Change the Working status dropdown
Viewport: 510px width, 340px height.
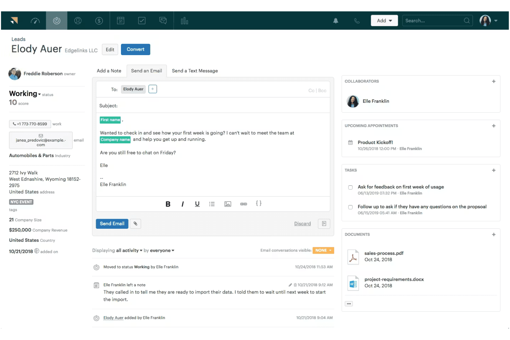25,94
